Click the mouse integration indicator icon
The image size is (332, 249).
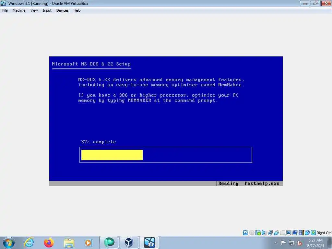click(307, 233)
